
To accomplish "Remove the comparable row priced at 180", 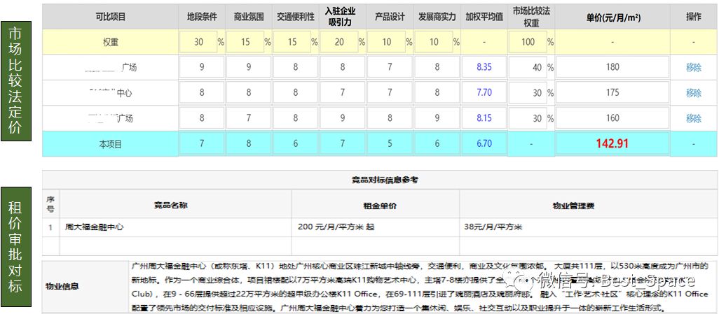I will [x=693, y=68].
